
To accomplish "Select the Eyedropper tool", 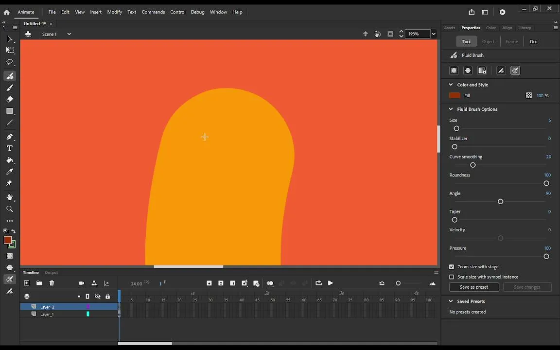I will click(10, 172).
